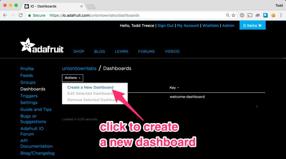Click the URL address bar

(x=136, y=15)
